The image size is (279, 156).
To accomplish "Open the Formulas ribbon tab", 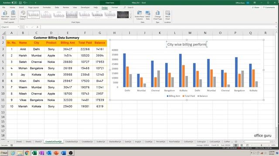I will 47,7.
